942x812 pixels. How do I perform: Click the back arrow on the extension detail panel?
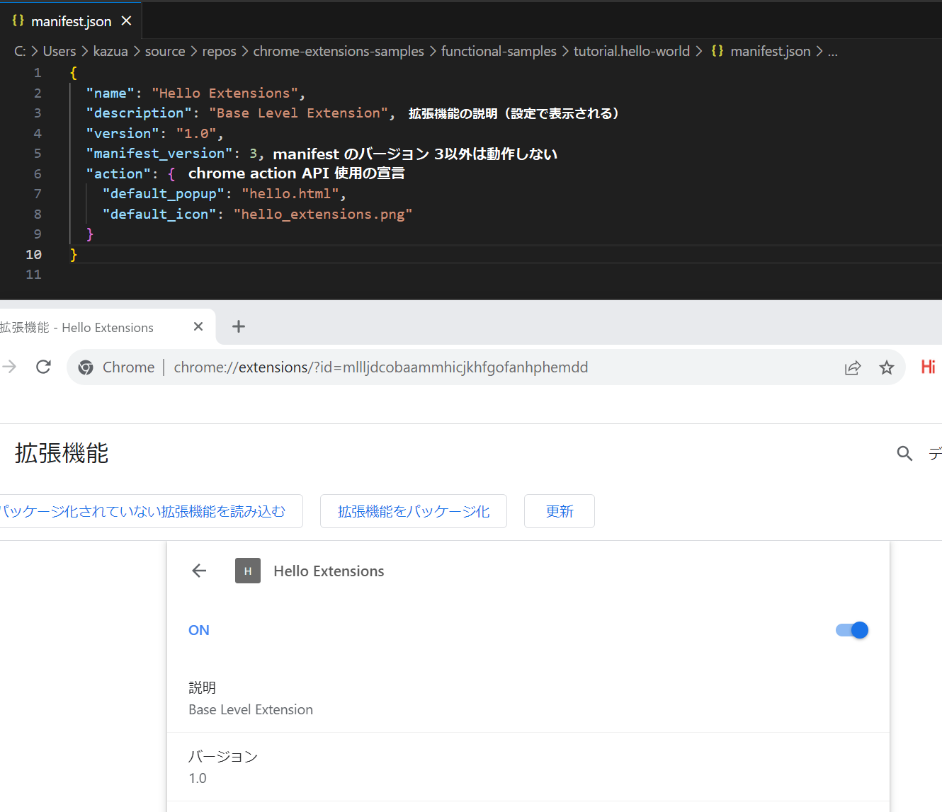click(x=199, y=571)
